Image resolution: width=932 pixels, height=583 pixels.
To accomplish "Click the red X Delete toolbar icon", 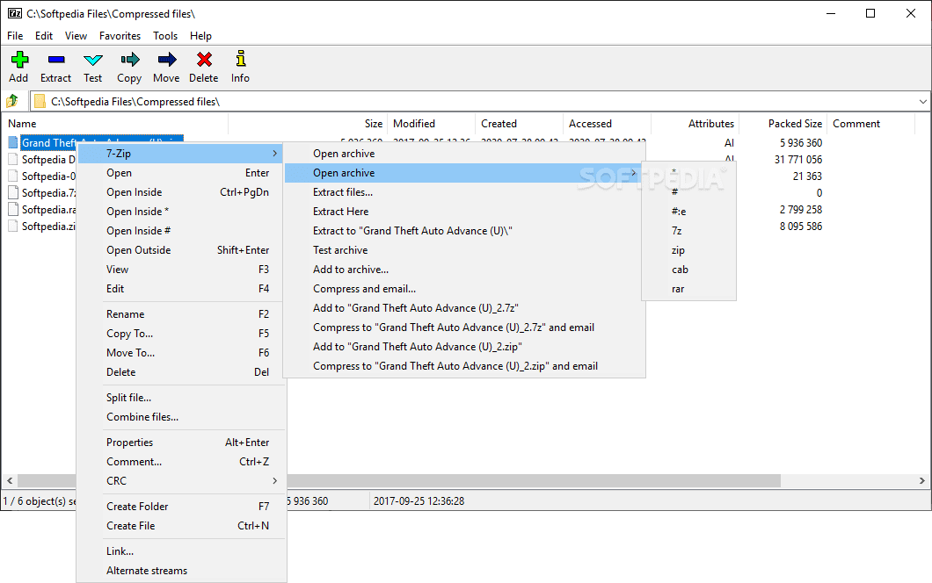I will coord(205,60).
